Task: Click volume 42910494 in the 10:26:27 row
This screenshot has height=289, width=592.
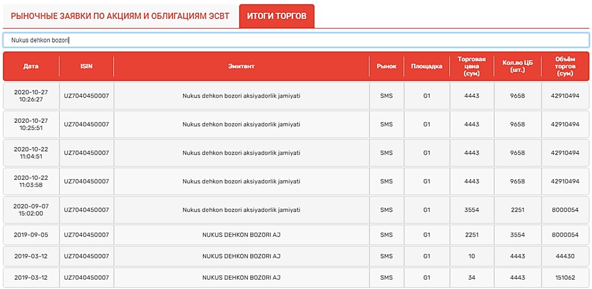Action: point(565,96)
